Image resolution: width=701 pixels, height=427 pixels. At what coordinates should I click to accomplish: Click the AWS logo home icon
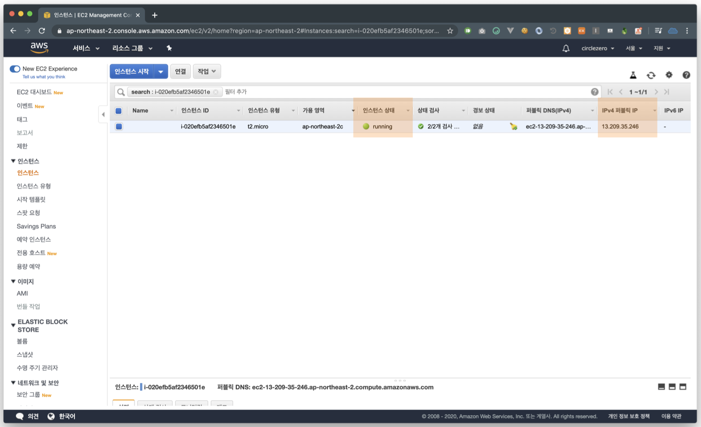[x=39, y=47]
